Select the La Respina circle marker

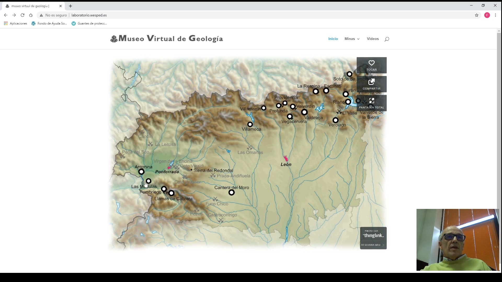[x=316, y=92]
